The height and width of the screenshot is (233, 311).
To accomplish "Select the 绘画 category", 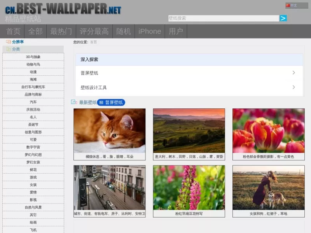I will tap(33, 223).
